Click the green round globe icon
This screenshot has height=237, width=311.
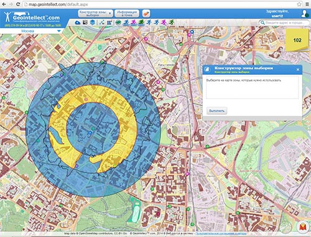pyautogui.click(x=118, y=22)
